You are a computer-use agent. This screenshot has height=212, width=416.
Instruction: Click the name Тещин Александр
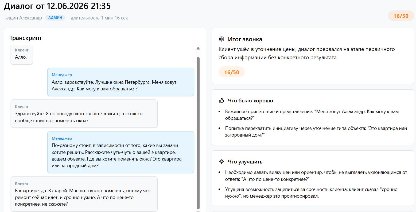(x=23, y=18)
